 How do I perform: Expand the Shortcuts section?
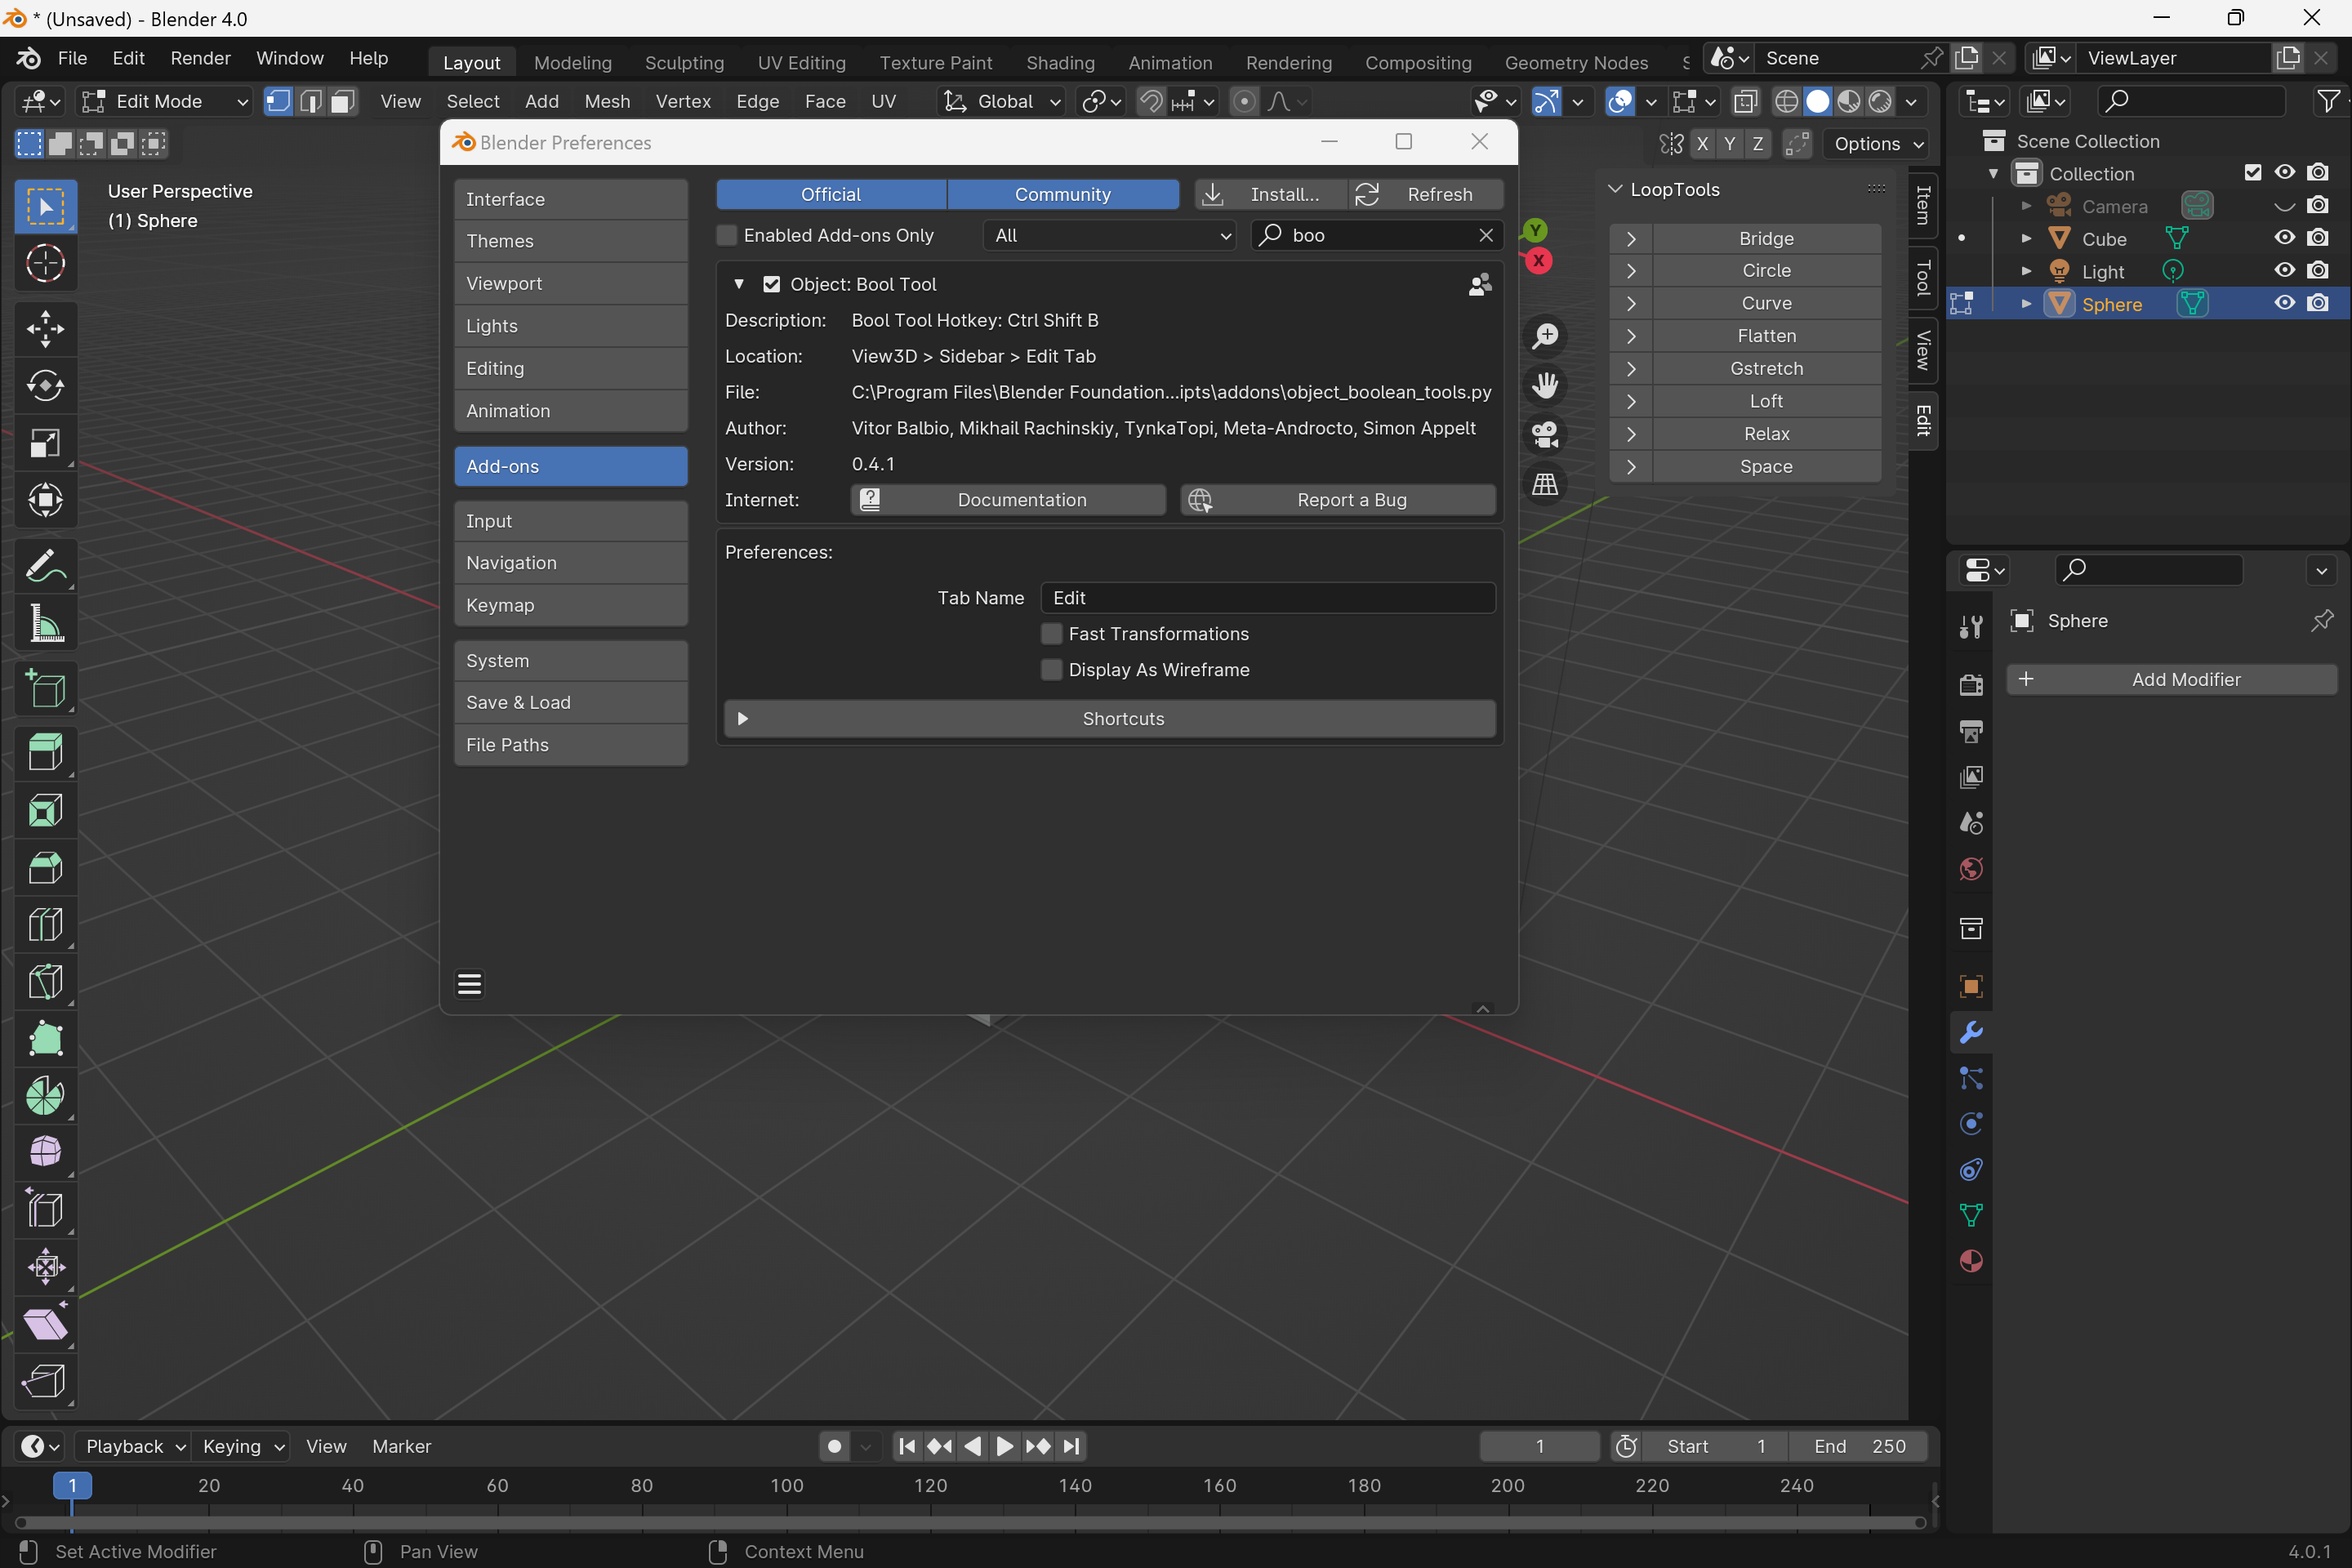click(x=1109, y=719)
